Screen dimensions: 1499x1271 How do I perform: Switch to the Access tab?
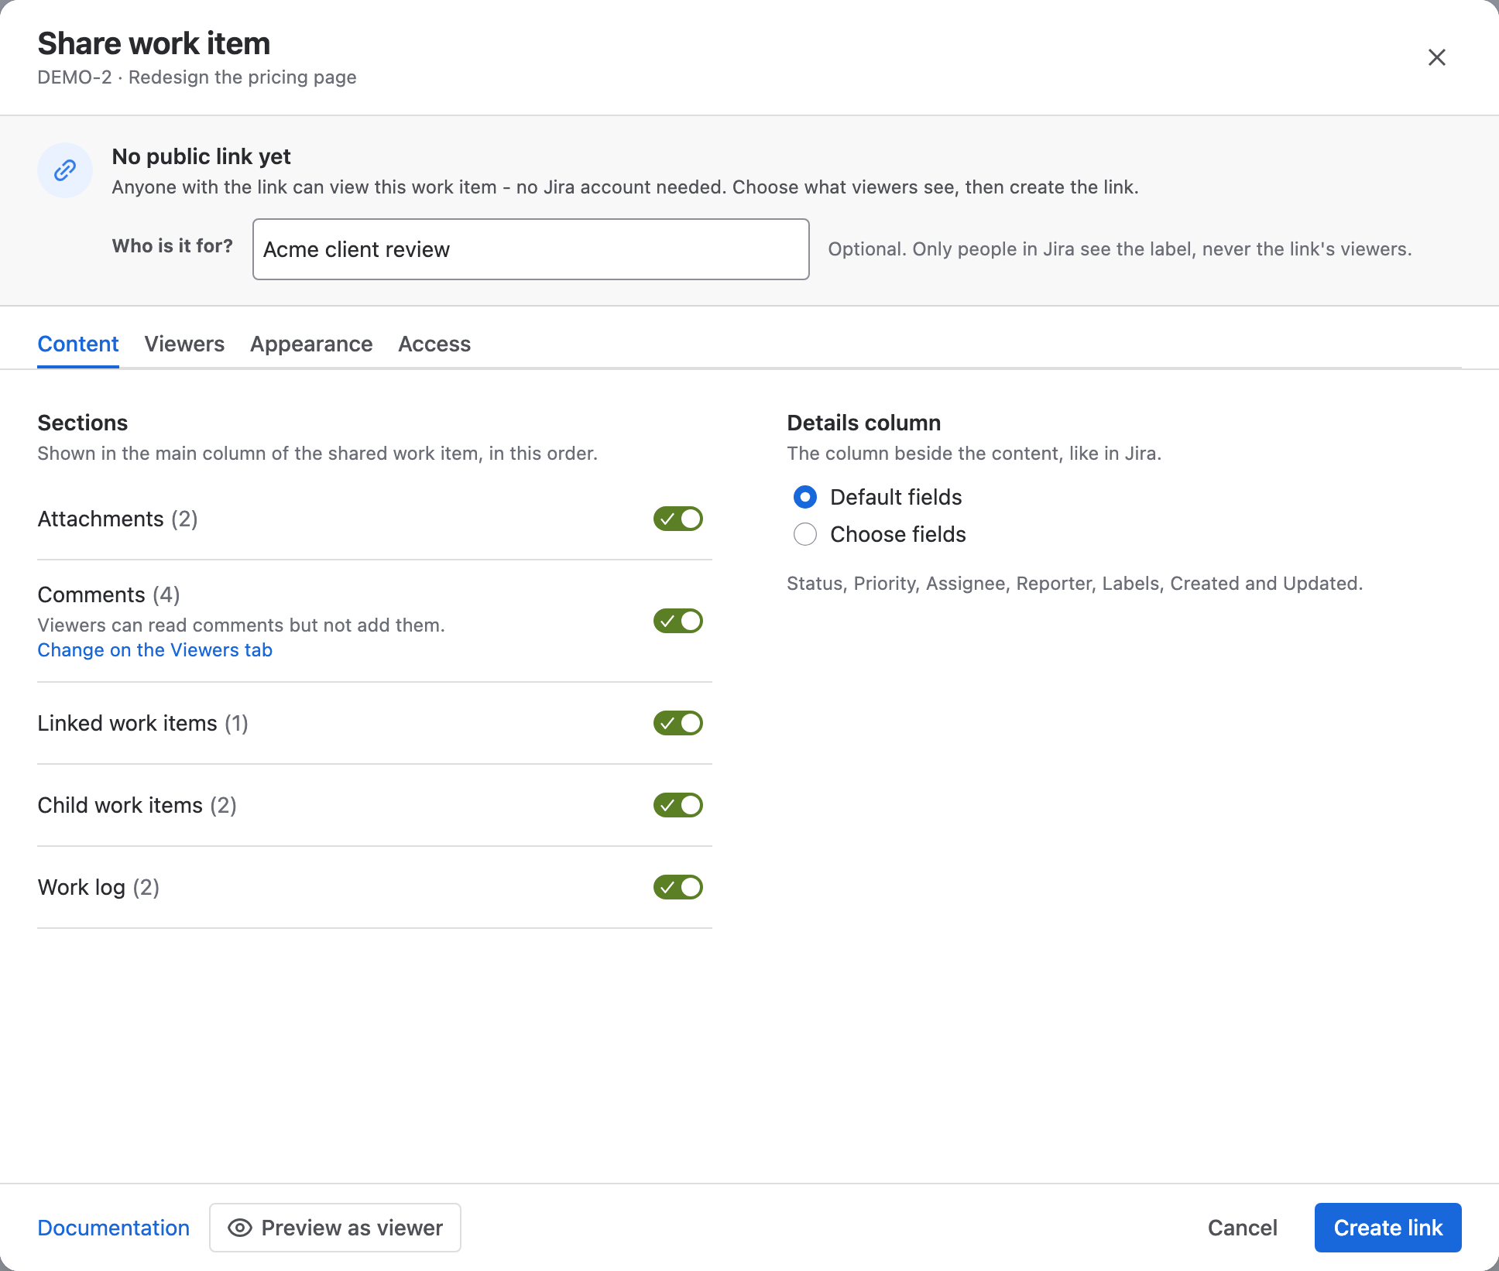click(x=434, y=344)
